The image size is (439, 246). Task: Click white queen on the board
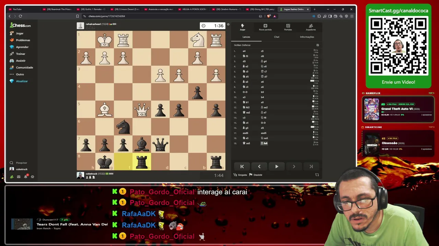(x=142, y=110)
